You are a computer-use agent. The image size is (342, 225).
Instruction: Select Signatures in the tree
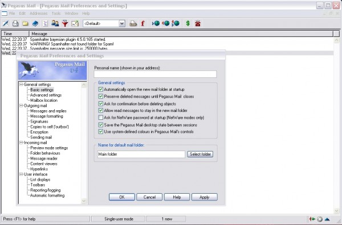(x=39, y=121)
